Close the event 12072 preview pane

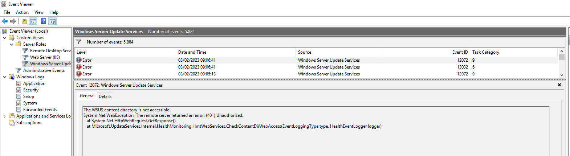559,85
